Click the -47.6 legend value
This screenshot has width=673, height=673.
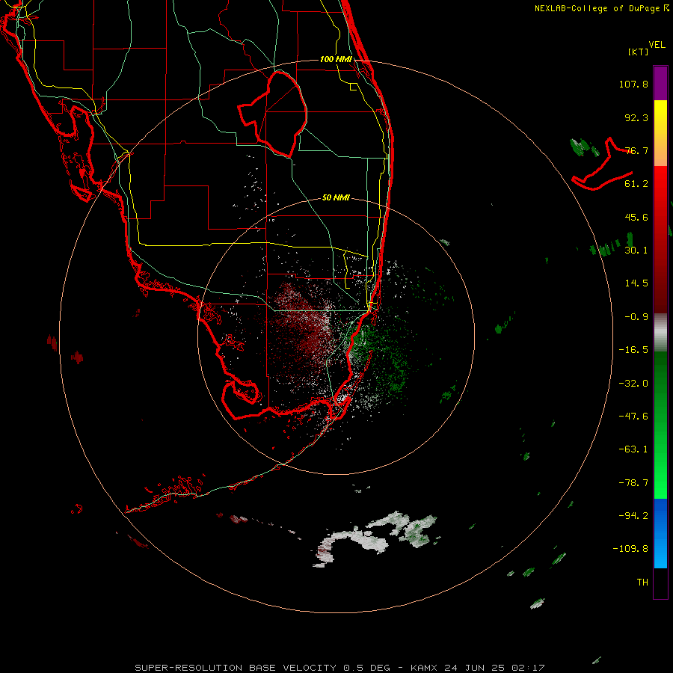(633, 417)
